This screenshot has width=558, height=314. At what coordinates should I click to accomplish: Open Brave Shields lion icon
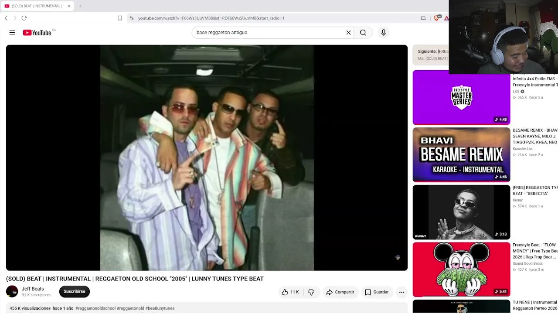coord(437,18)
